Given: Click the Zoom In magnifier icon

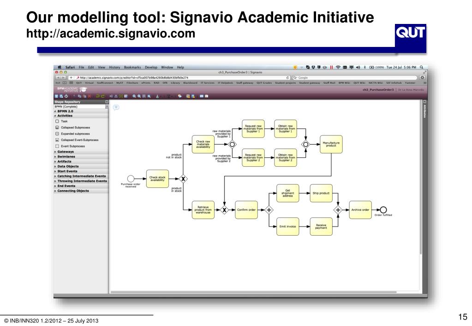Looking at the screenshot, I should pyautogui.click(x=134, y=96).
